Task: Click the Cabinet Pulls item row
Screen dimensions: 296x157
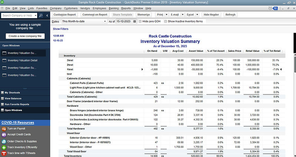Action: (172, 83)
